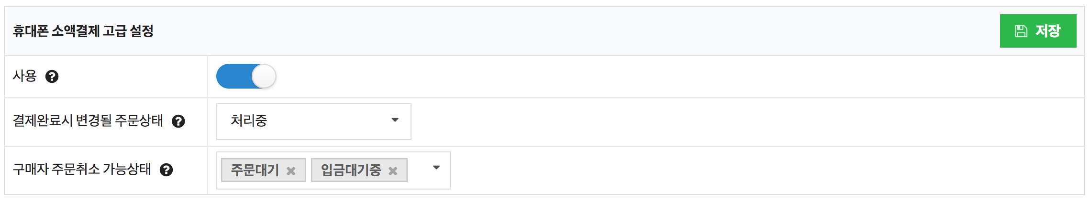Show help icon for 결제완료시 변경될 주문상태
1090x200 pixels.
(178, 121)
